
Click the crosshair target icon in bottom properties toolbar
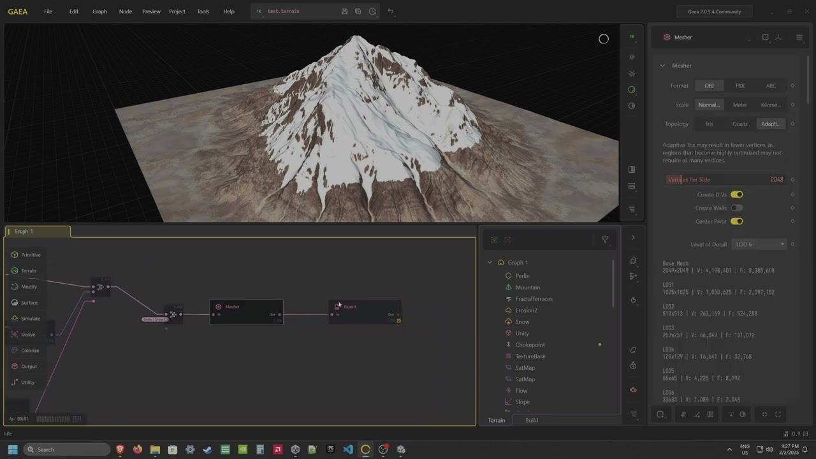coord(764,414)
